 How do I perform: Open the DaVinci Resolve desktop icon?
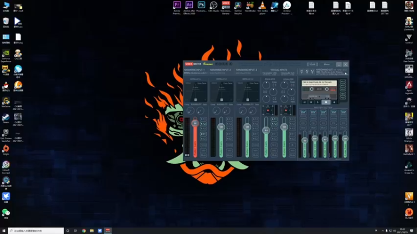[x=238, y=7]
